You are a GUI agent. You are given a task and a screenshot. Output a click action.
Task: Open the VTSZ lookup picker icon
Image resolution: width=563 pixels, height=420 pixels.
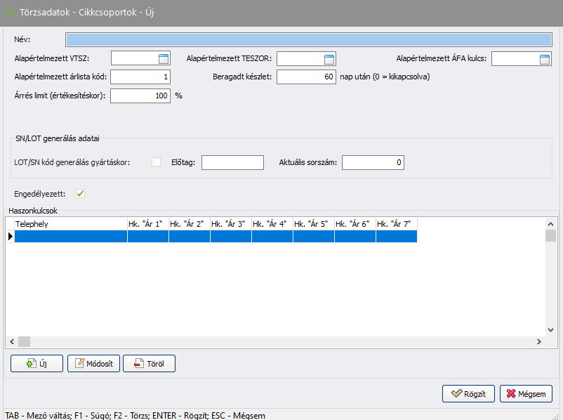164,59
